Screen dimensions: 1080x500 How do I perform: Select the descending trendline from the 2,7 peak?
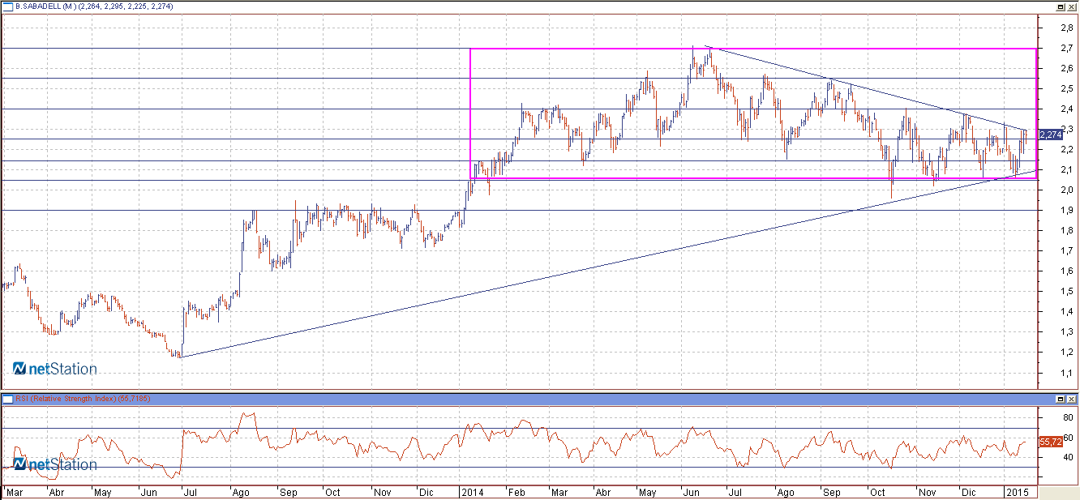868,88
